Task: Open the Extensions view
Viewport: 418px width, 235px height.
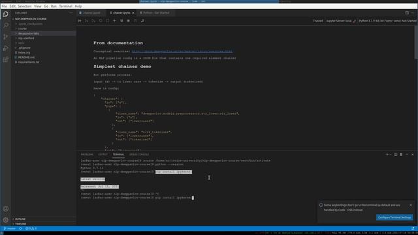Action: click(x=6, y=59)
